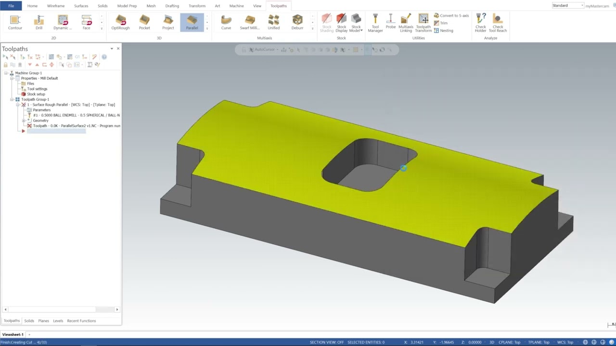
Task: Open the Dynamic Mill toolpath
Action: (63, 23)
